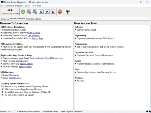Click Current user: admin status text
Screen dimensions: 151x113
click(50, 111)
